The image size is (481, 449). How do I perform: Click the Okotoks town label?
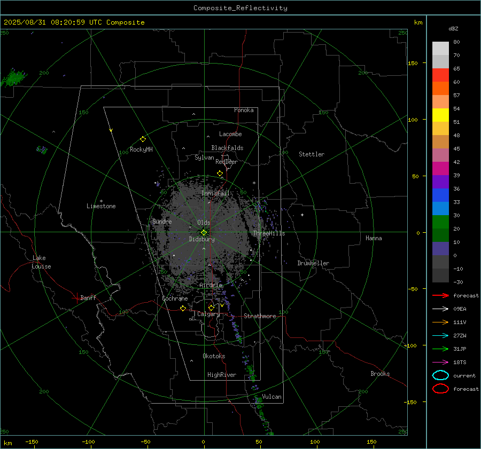pos(214,356)
